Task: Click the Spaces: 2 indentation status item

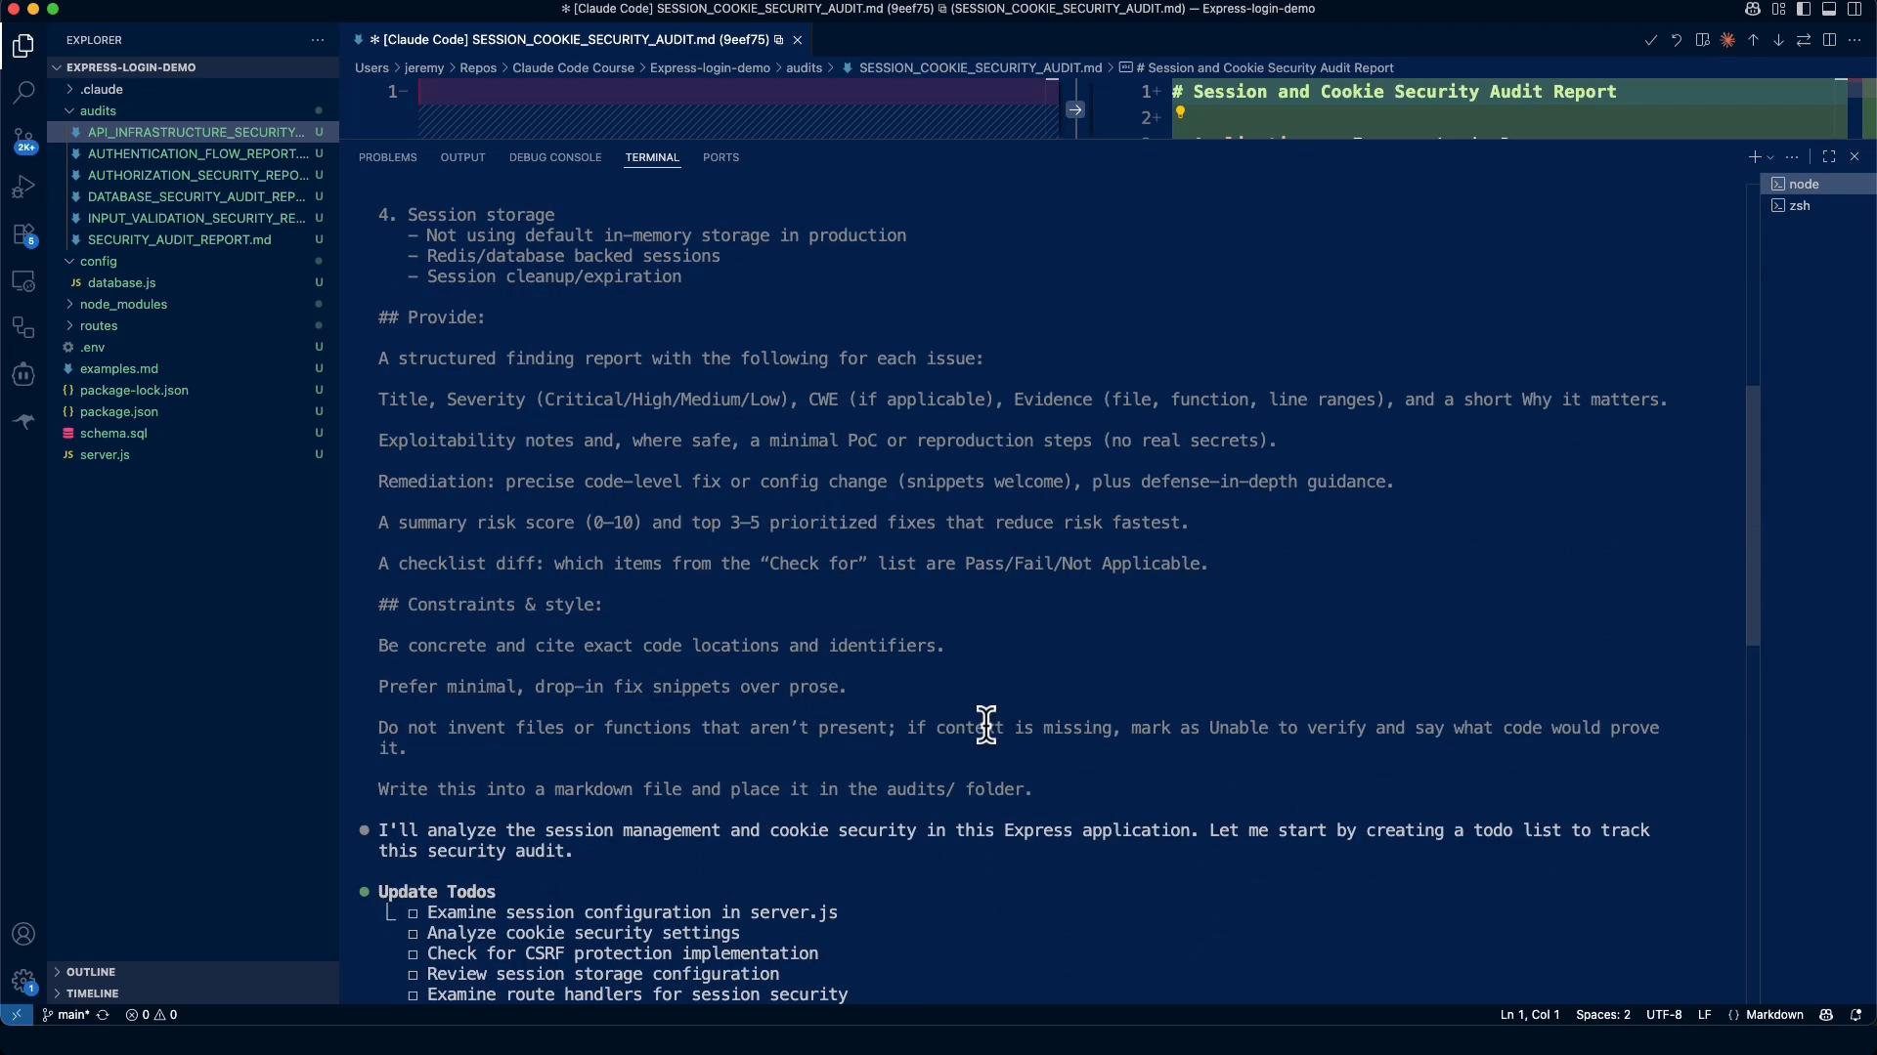Action: [x=1602, y=1015]
